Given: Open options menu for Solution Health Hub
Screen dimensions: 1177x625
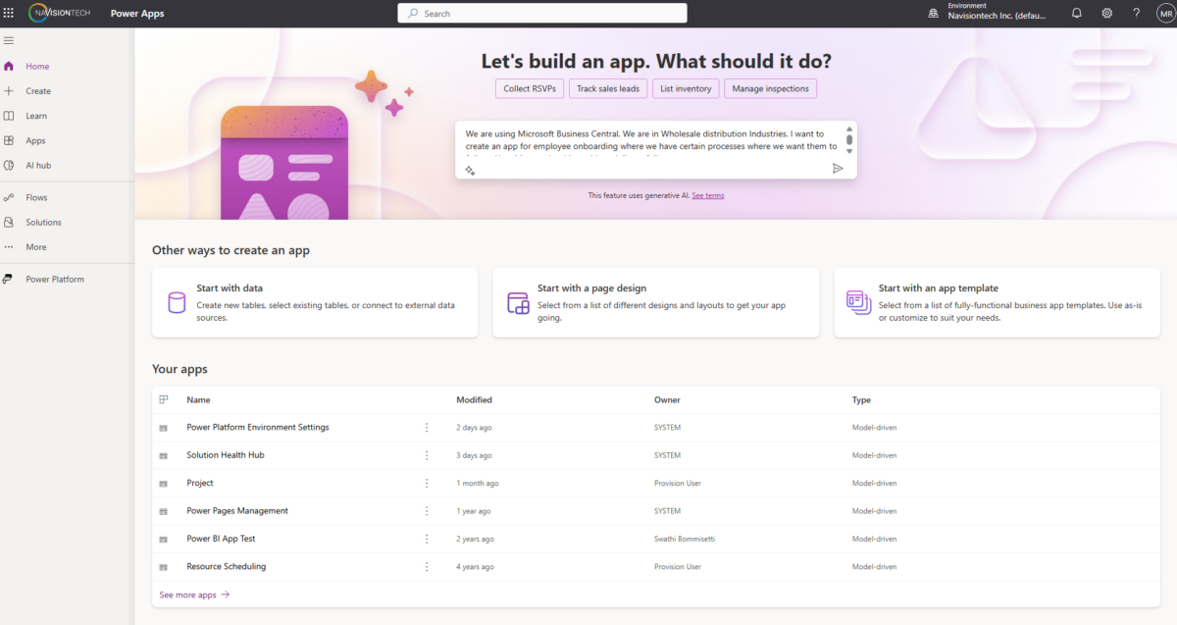Looking at the screenshot, I should (426, 455).
